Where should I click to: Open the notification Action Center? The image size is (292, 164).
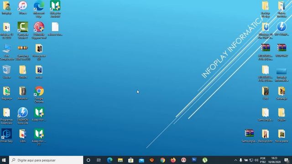pos(287,160)
